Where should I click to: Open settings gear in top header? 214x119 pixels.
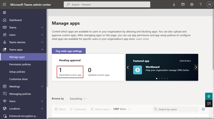[x=192, y=5]
